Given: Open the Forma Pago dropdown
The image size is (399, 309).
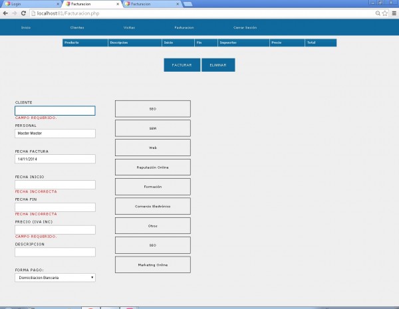Looking at the screenshot, I should pyautogui.click(x=55, y=277).
